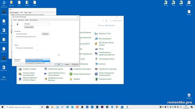Open the Крупные значки view dropdown
Screen dimensions: 195x109
point(110,25)
